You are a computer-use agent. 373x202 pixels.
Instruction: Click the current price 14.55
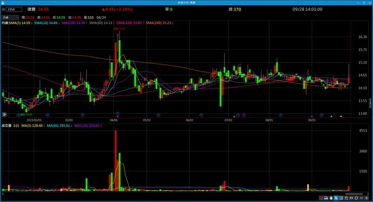coord(43,9)
